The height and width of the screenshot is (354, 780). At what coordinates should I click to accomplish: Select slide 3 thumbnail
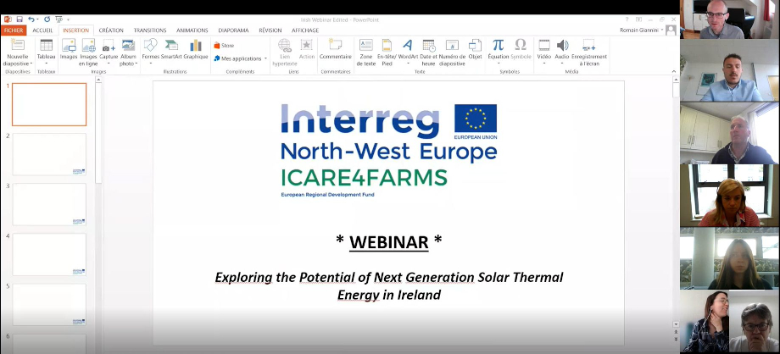tap(49, 204)
